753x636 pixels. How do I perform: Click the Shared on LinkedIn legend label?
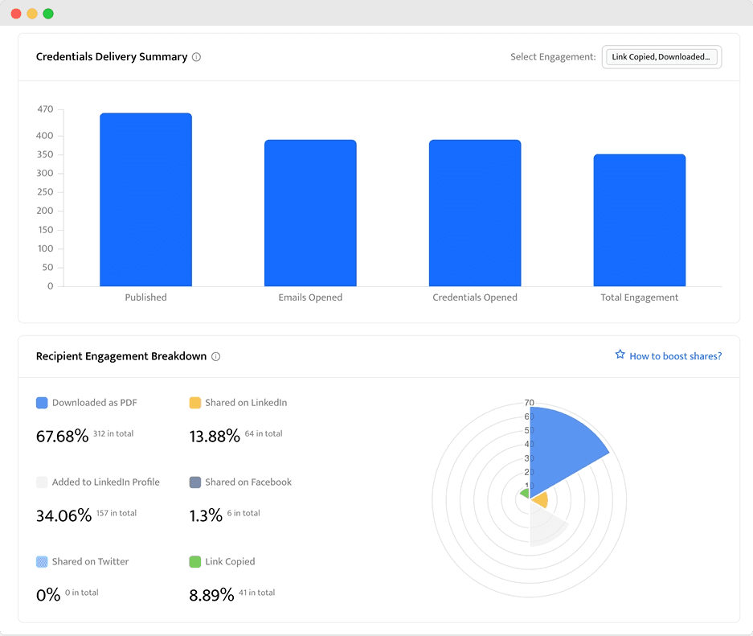click(x=246, y=403)
